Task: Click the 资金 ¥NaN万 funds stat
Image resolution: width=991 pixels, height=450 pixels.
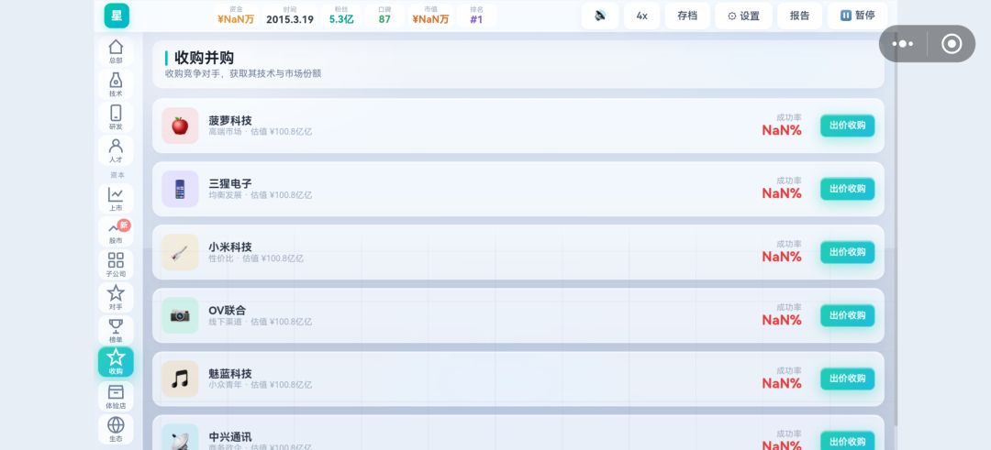Action: pos(236,16)
